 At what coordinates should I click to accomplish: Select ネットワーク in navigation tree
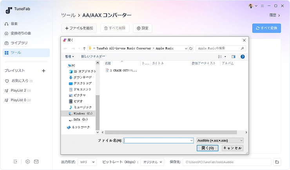[78, 127]
